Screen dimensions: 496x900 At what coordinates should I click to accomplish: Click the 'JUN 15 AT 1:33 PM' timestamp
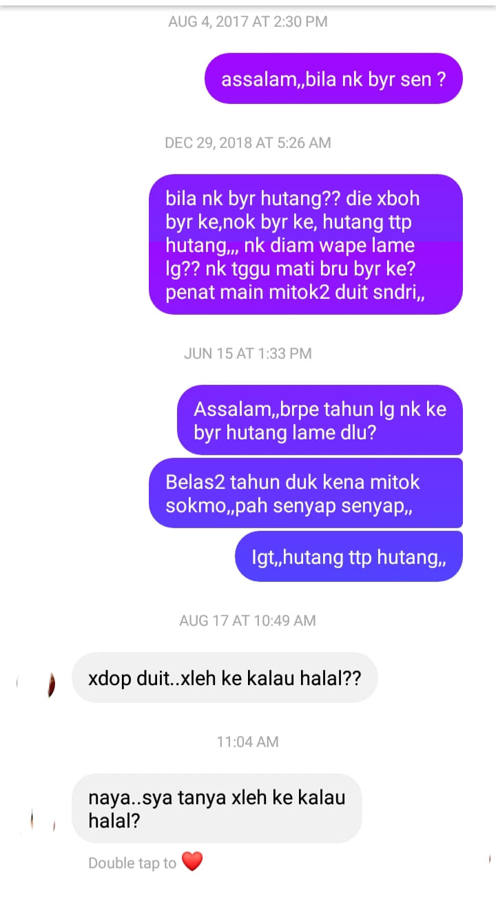click(248, 353)
